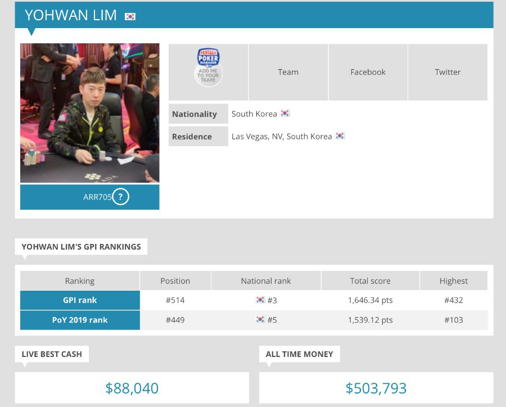The height and width of the screenshot is (407, 506).
Task: Click the $503,793 all time money amount
Action: [x=376, y=388]
